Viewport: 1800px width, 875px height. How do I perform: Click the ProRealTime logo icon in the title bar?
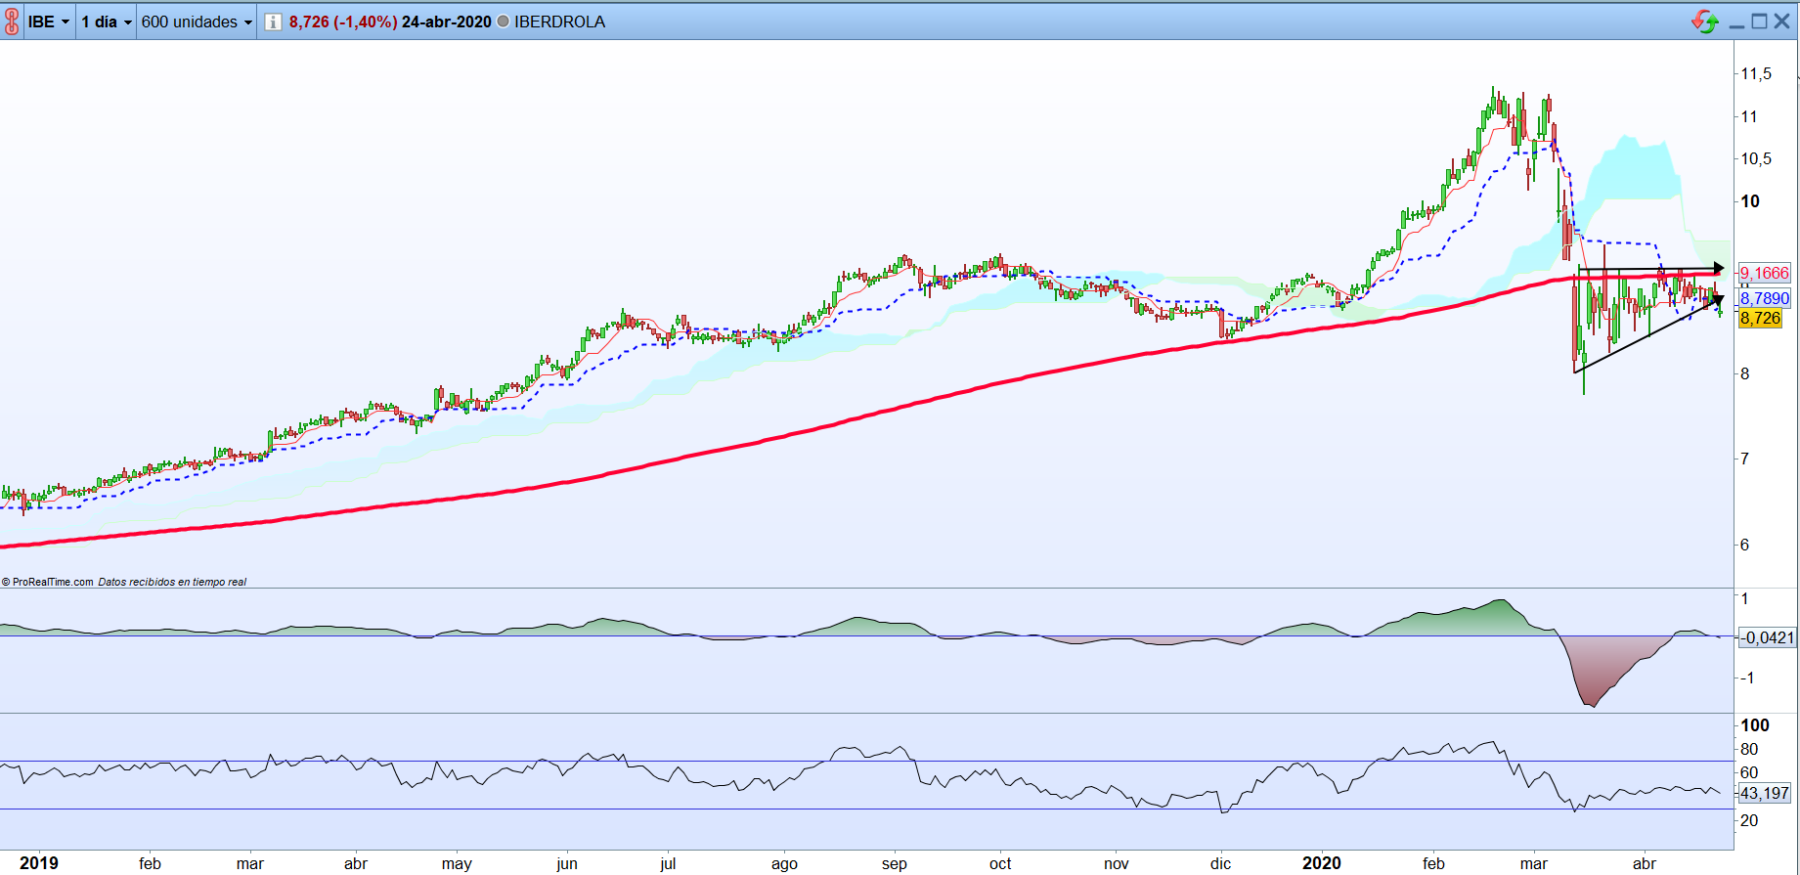[x=12, y=22]
